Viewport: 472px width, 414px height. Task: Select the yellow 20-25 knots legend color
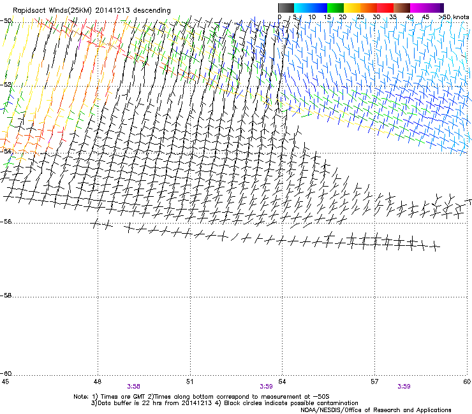(352, 8)
